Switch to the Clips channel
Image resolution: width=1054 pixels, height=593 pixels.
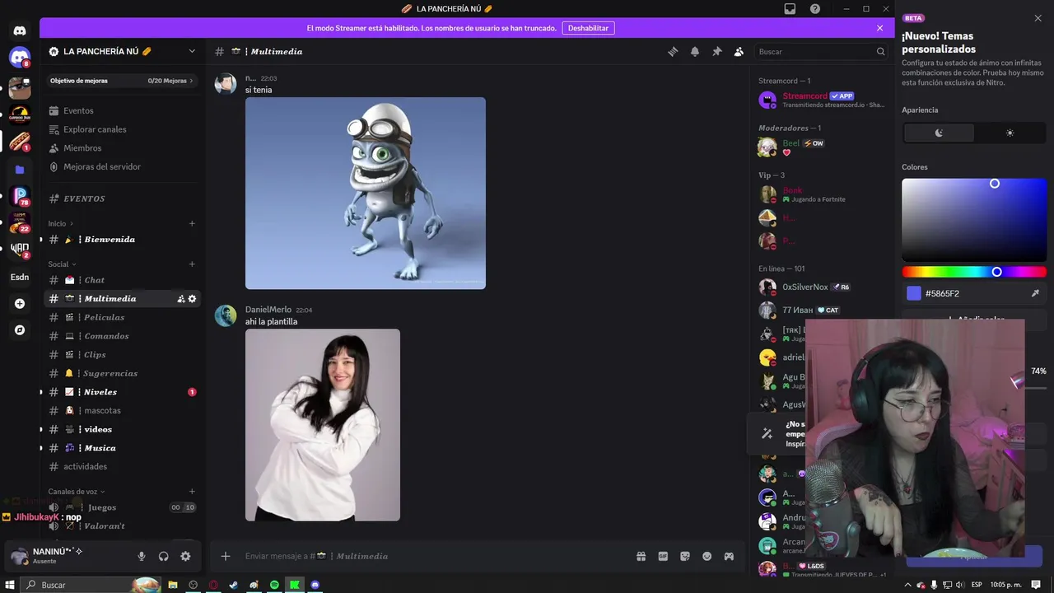click(x=122, y=355)
